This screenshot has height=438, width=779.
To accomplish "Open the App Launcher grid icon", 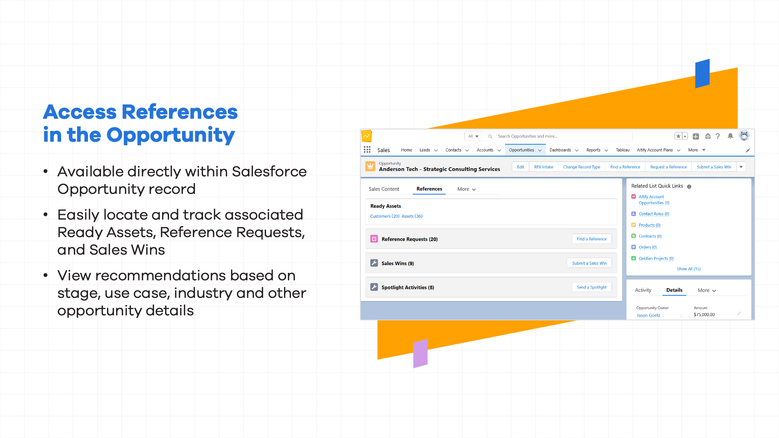I will 367,150.
